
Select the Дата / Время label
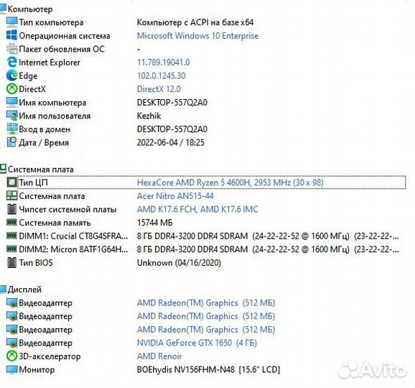[x=44, y=142]
